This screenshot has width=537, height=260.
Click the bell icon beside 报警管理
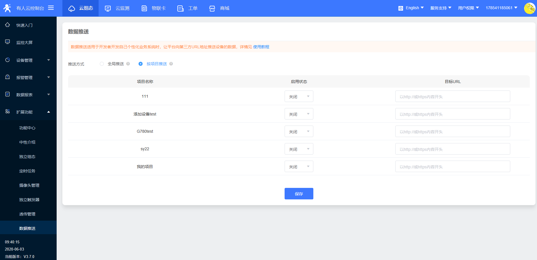tap(8, 77)
